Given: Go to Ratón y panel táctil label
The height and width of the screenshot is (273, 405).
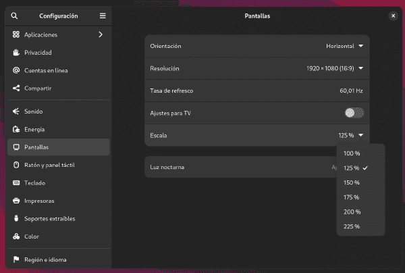Looking at the screenshot, I should pos(49,165).
